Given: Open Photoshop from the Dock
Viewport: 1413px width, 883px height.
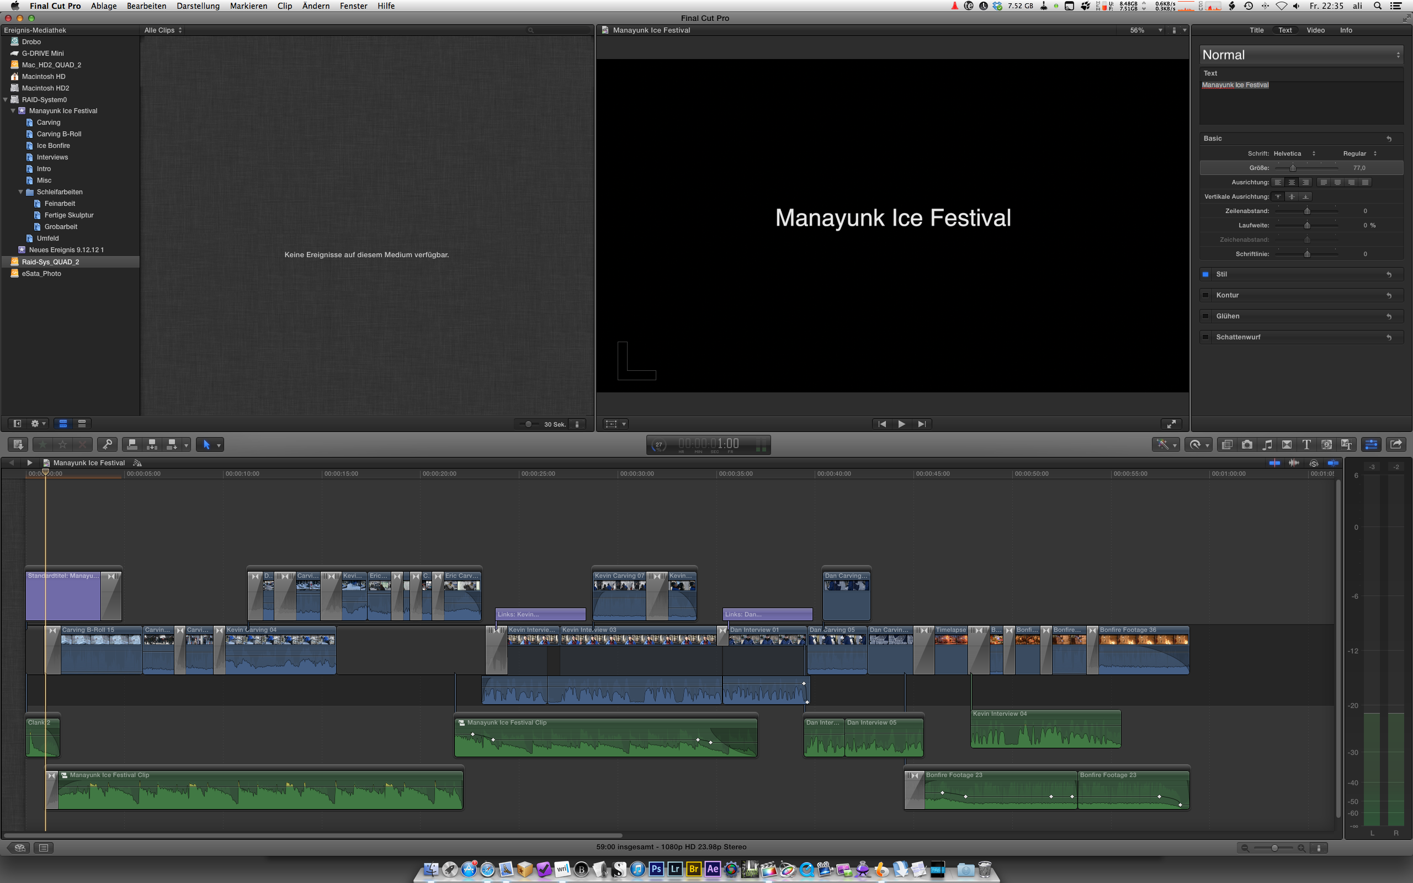Looking at the screenshot, I should 656,869.
